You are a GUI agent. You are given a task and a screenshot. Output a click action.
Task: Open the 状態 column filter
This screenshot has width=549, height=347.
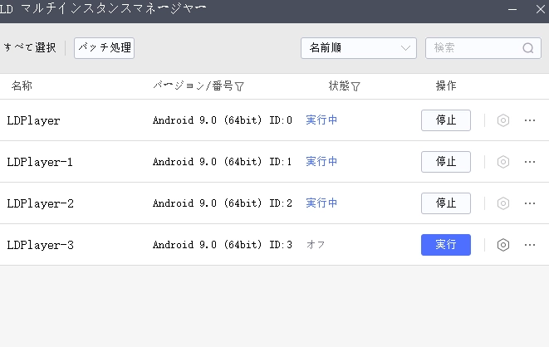point(355,86)
